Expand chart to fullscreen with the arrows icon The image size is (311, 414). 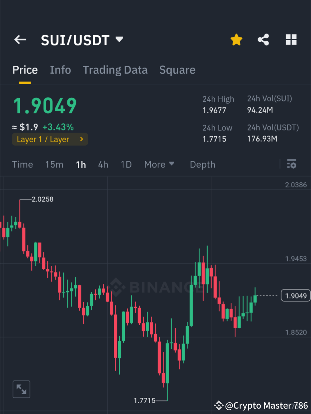click(21, 389)
